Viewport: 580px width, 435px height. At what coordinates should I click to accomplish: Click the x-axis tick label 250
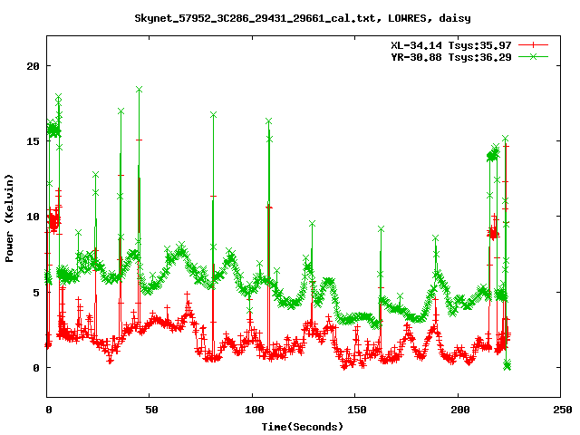pyautogui.click(x=563, y=410)
